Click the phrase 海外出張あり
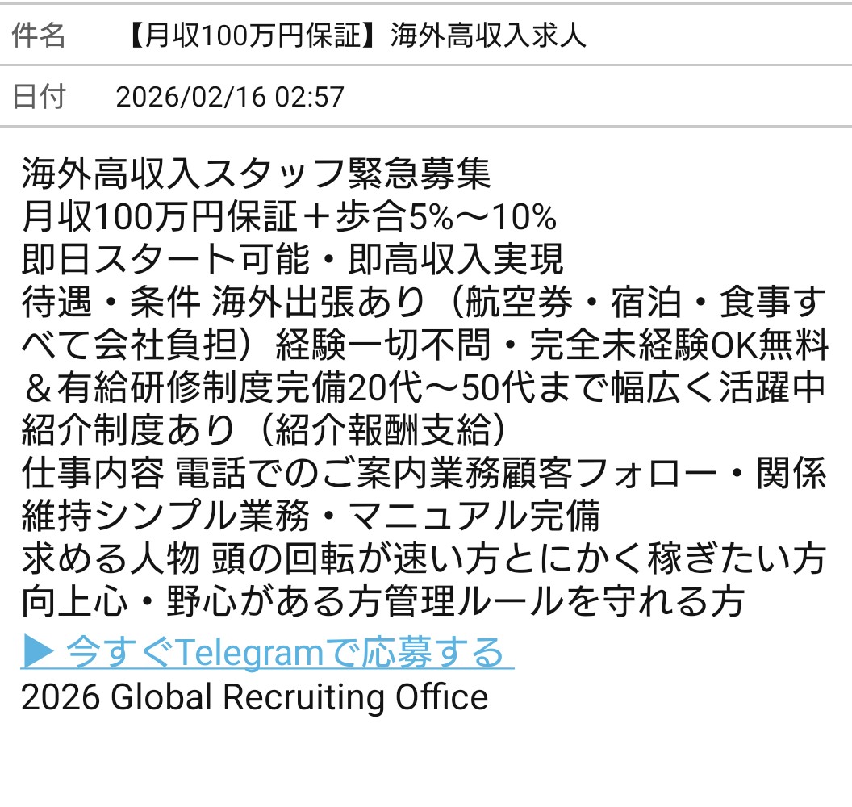This screenshot has width=852, height=807. coord(319,303)
